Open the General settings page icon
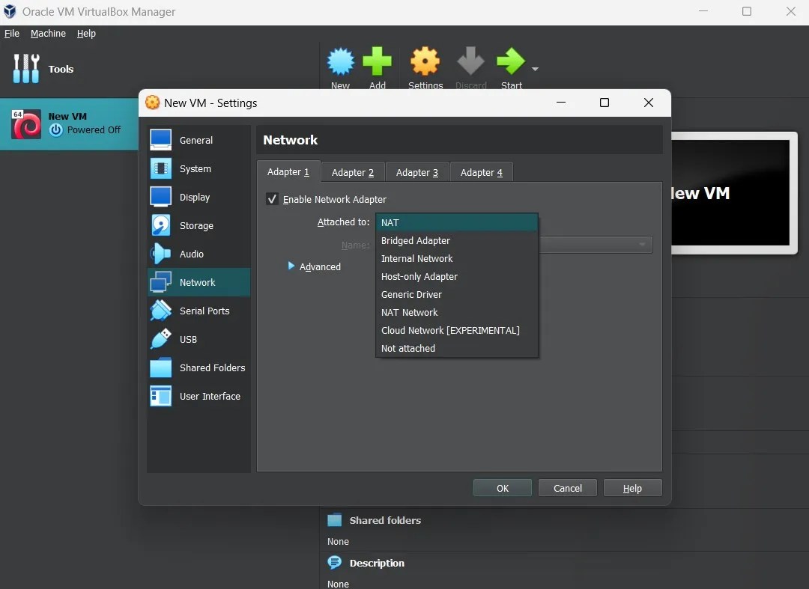809x589 pixels. 160,140
